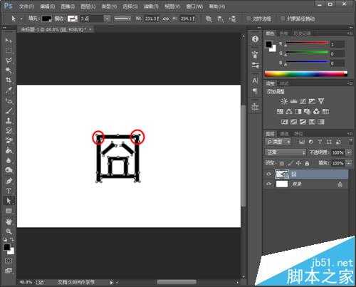Screen dimensions: 356x287
Task: Click the shape stroke color swatch
Action: (73, 19)
